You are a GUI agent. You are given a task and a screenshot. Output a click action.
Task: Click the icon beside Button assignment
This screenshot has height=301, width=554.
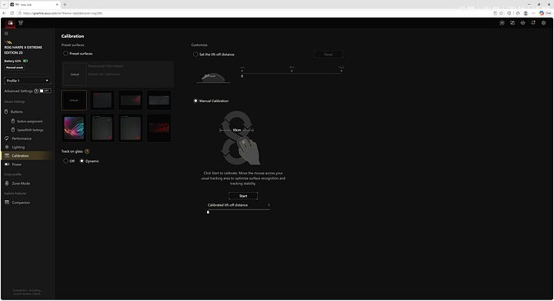point(13,121)
